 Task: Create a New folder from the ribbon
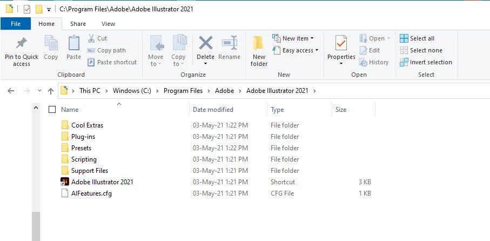(x=259, y=52)
